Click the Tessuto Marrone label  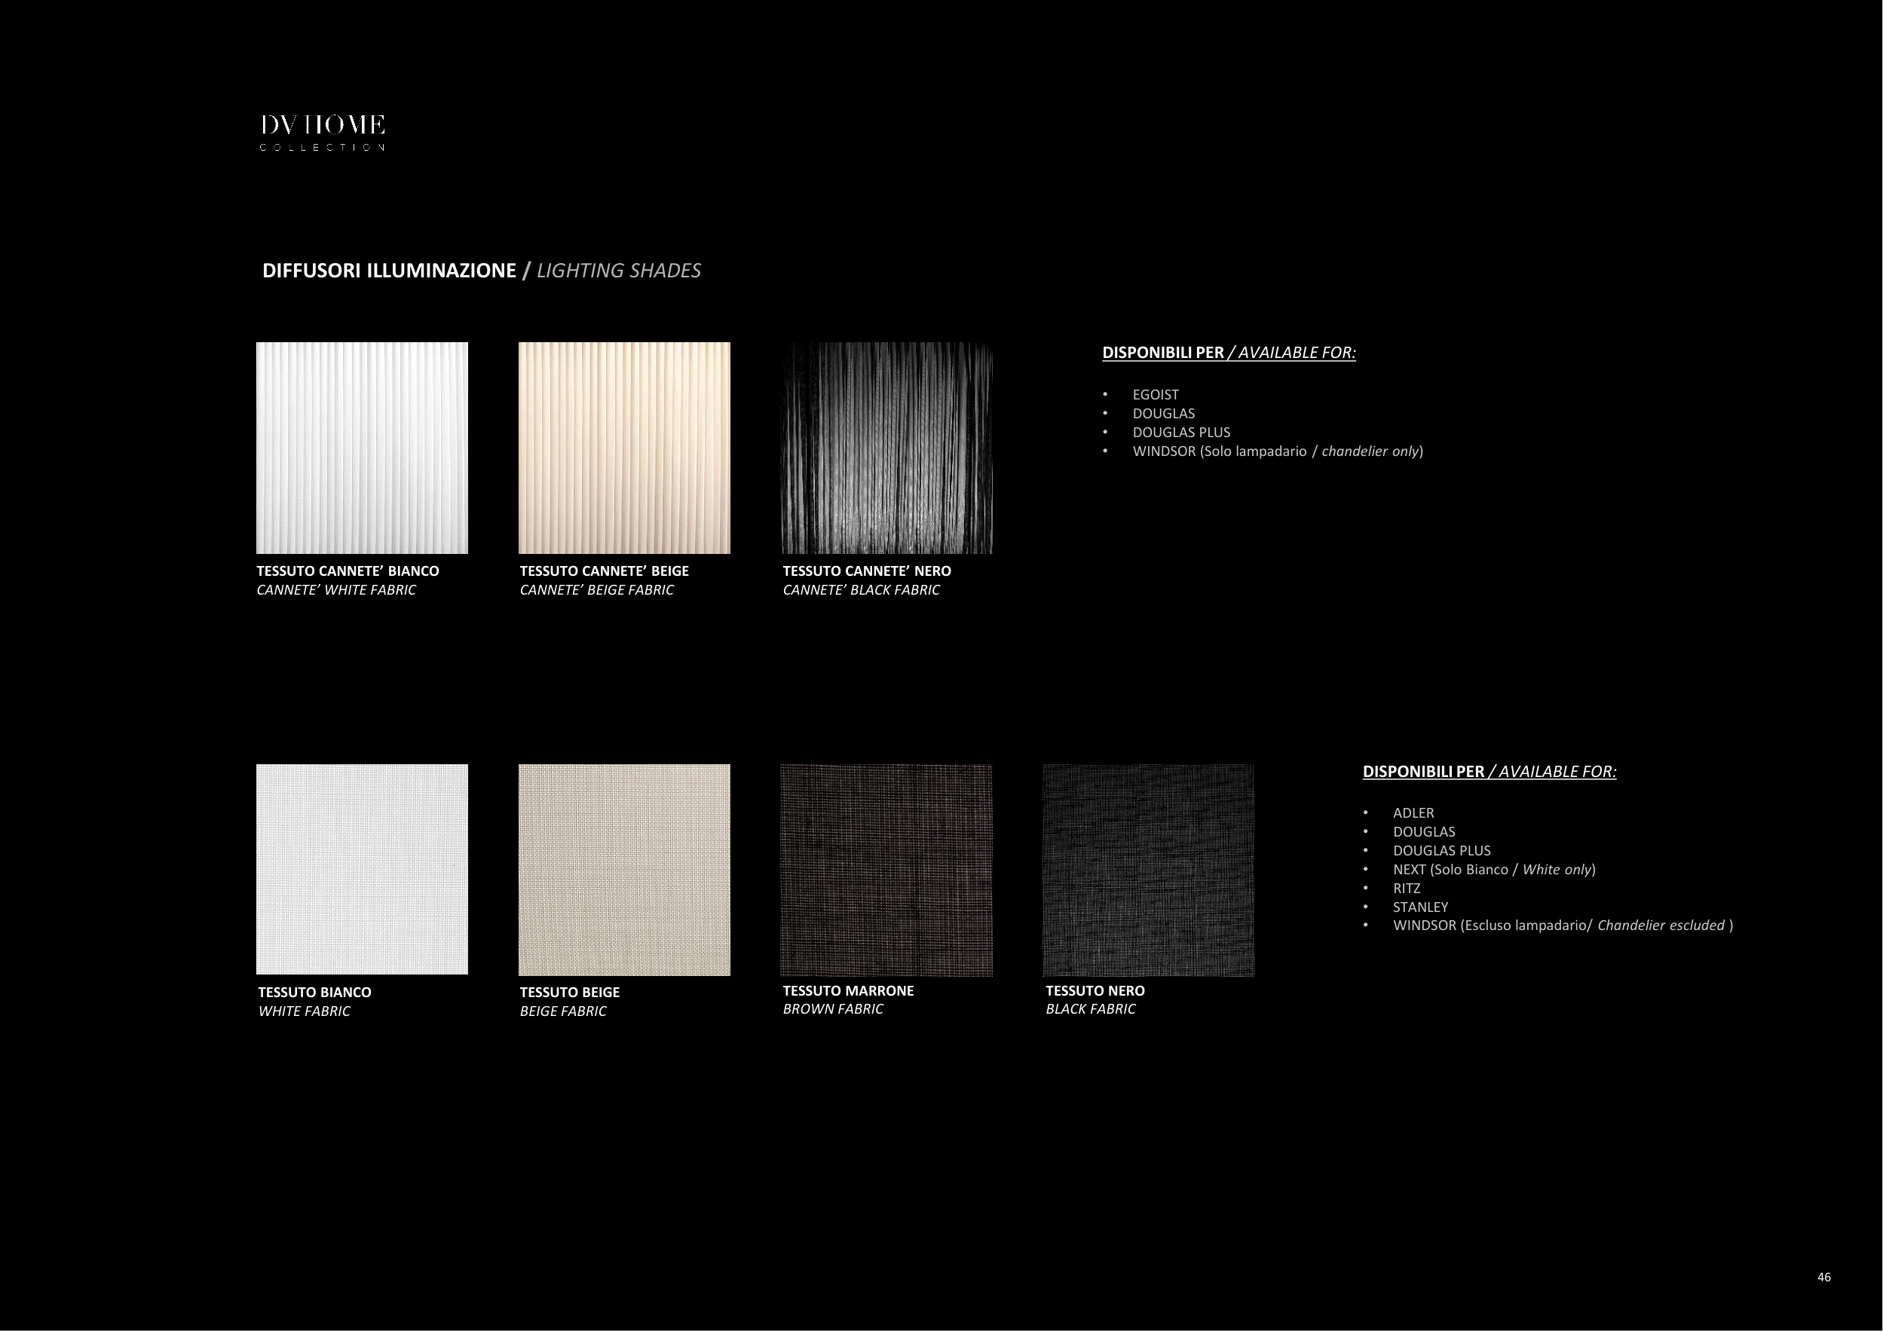[848, 990]
